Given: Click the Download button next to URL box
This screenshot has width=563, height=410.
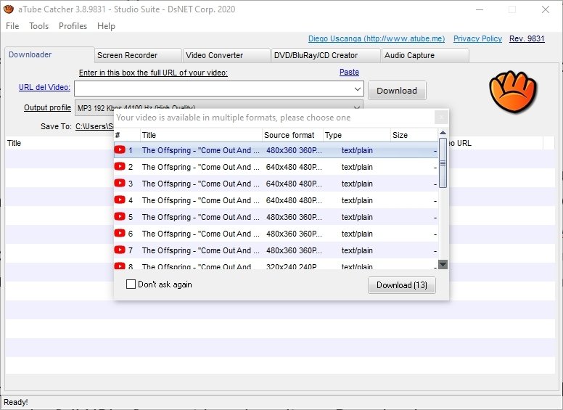Looking at the screenshot, I should click(397, 91).
